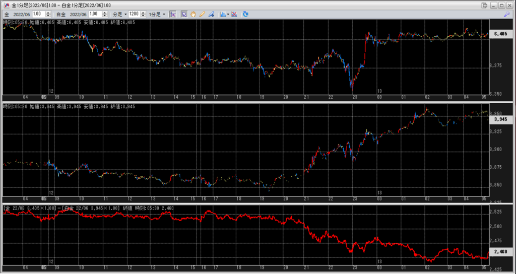Expand the arrow beside the indicator chart icon

point(228,14)
